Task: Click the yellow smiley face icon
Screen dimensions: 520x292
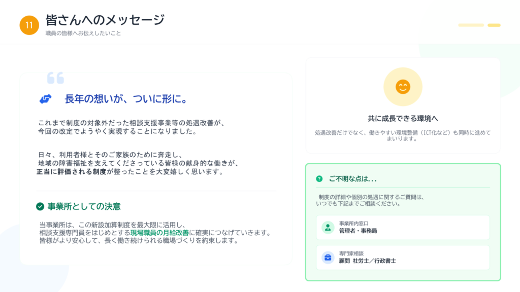Action: tap(403, 87)
